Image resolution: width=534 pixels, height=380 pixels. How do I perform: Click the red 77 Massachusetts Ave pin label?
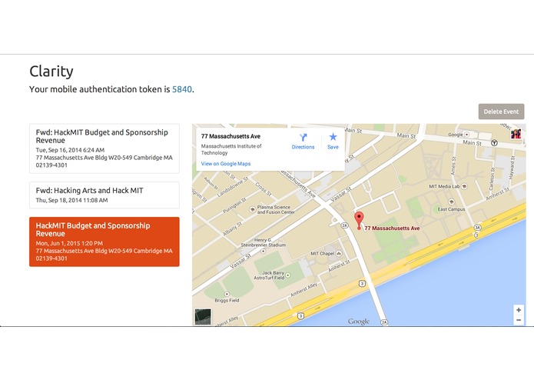392,228
